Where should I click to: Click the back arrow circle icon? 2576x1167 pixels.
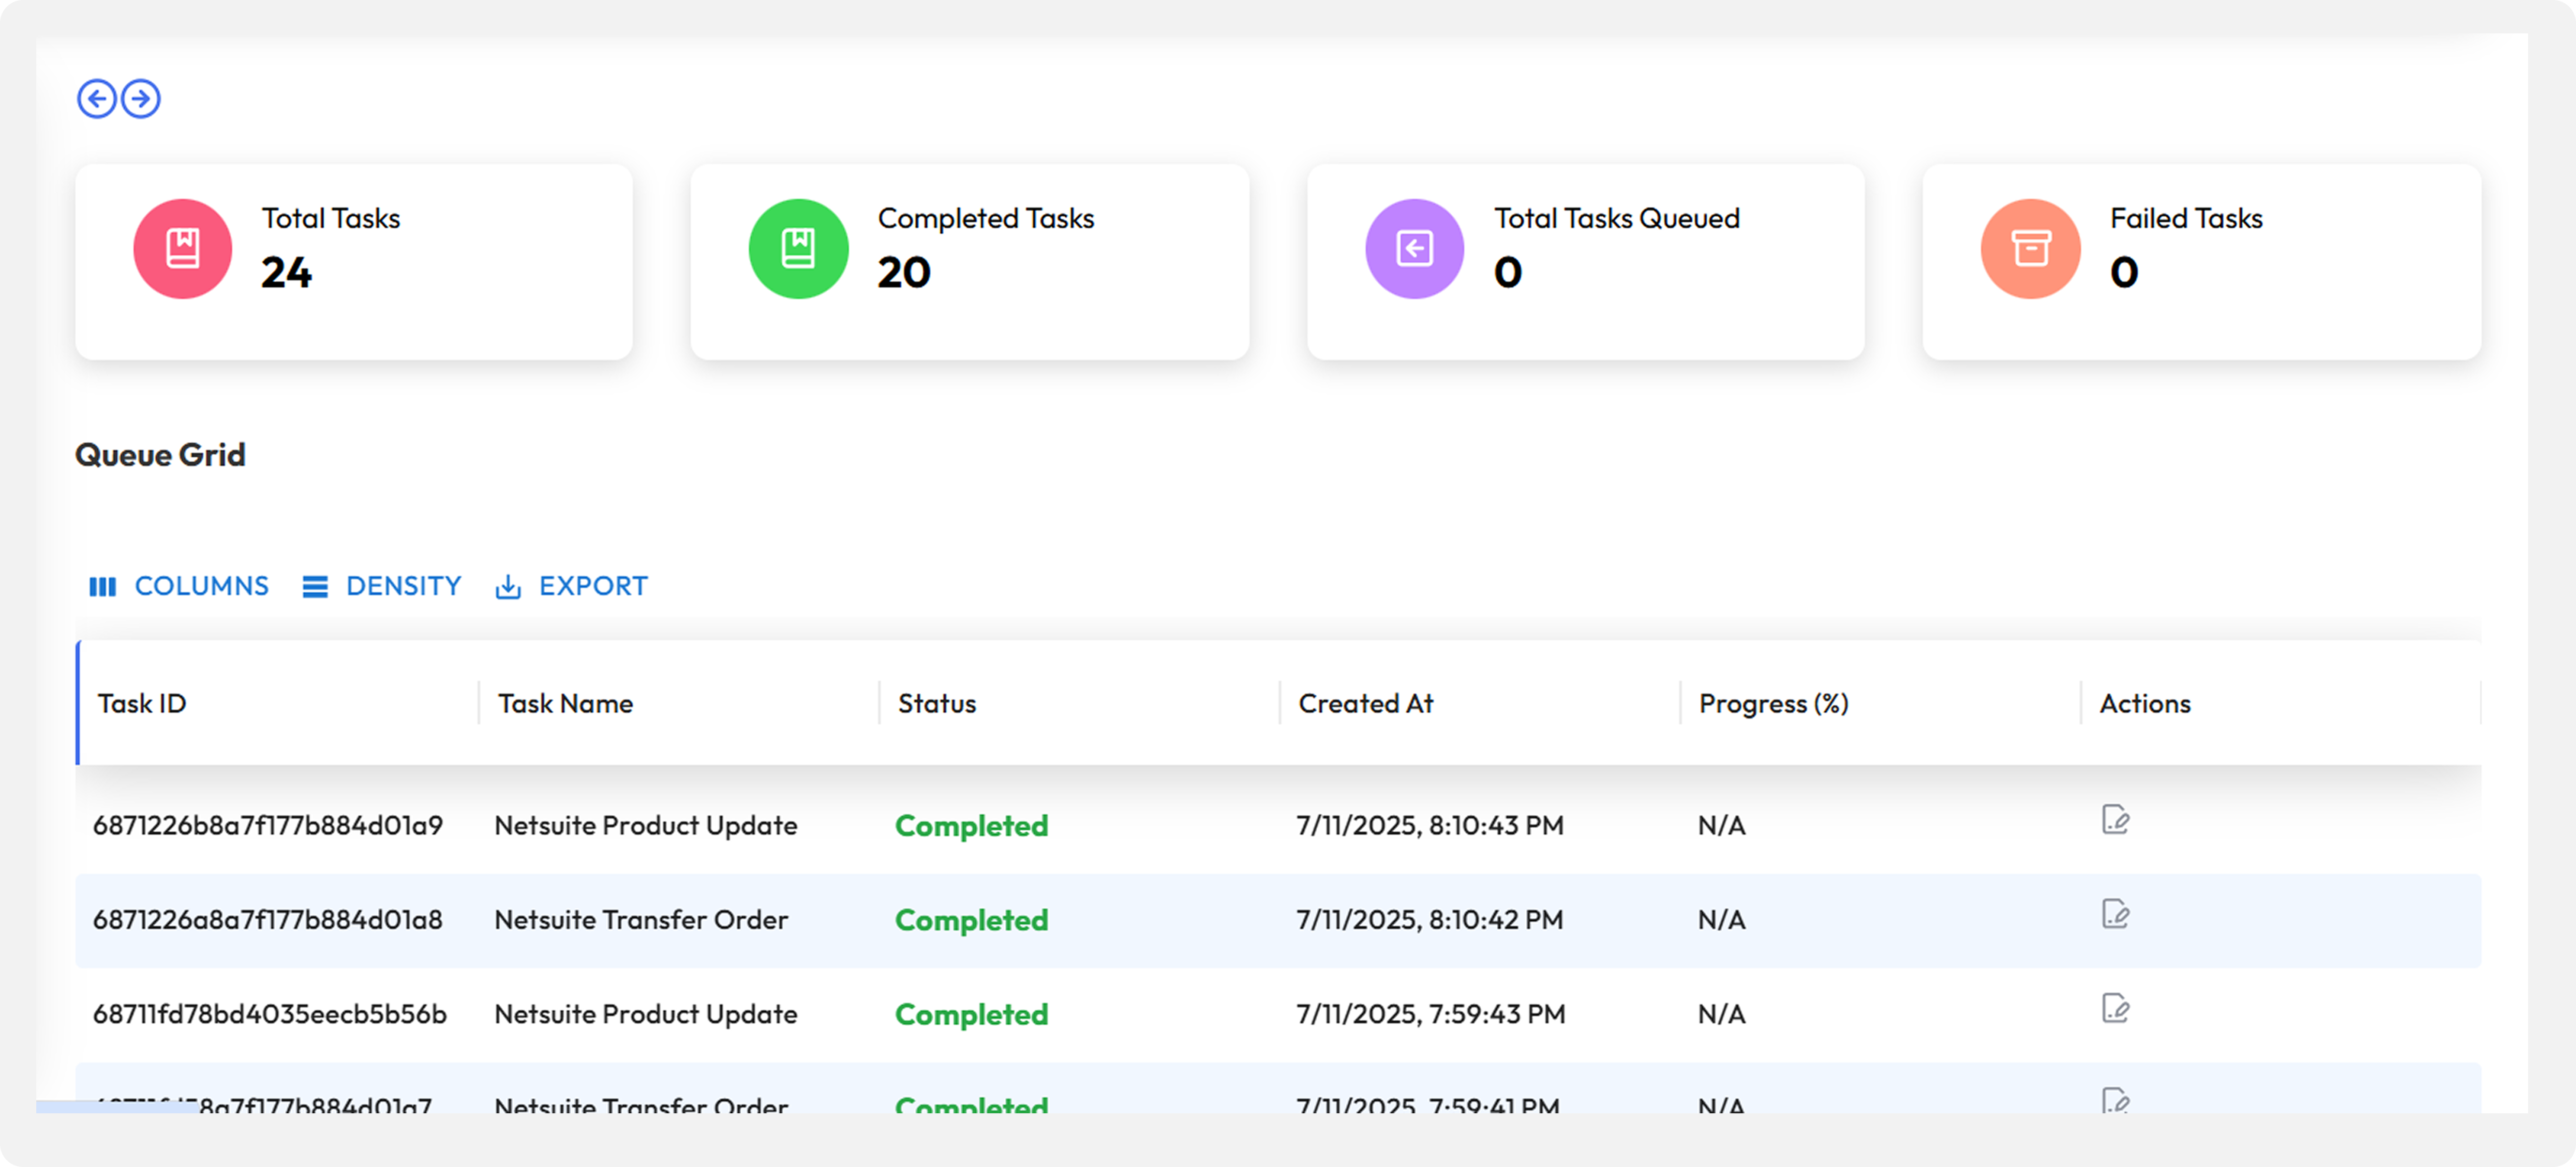[97, 99]
